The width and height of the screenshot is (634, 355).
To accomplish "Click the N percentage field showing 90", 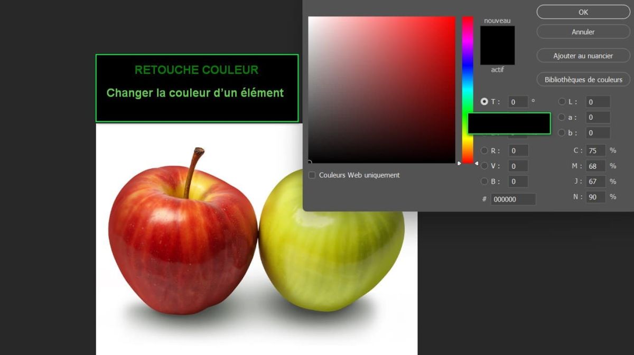I will click(595, 197).
